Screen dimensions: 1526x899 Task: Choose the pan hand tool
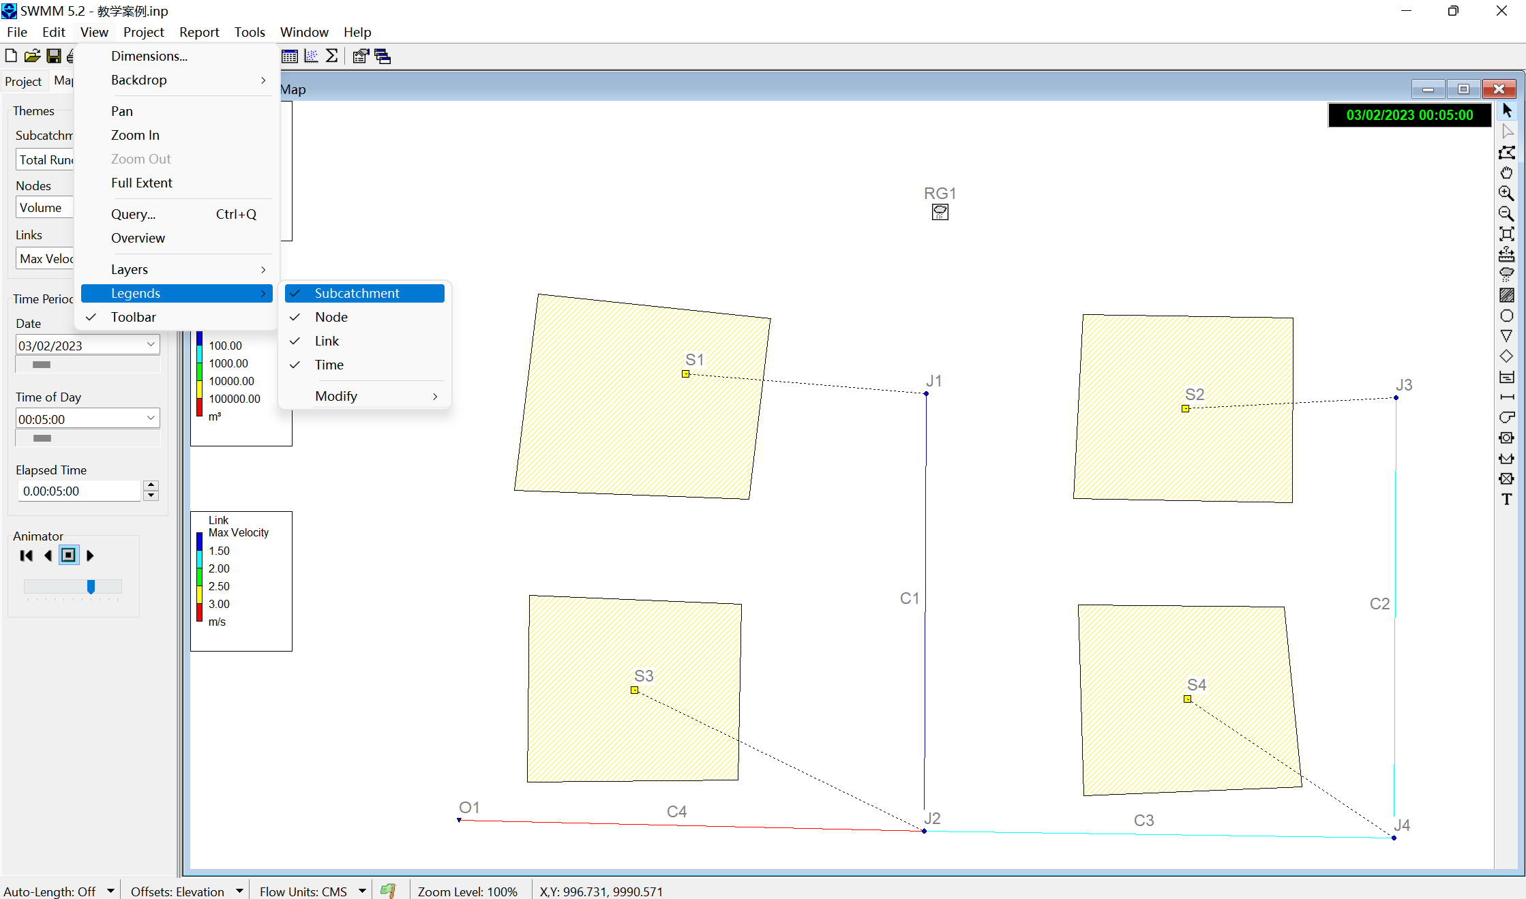[1506, 173]
